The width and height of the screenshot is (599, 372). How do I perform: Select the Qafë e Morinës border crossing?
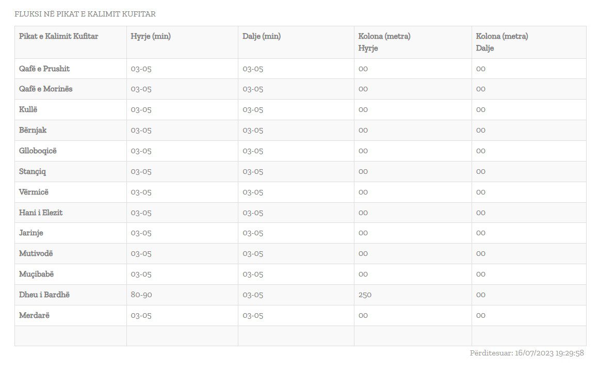[46, 89]
